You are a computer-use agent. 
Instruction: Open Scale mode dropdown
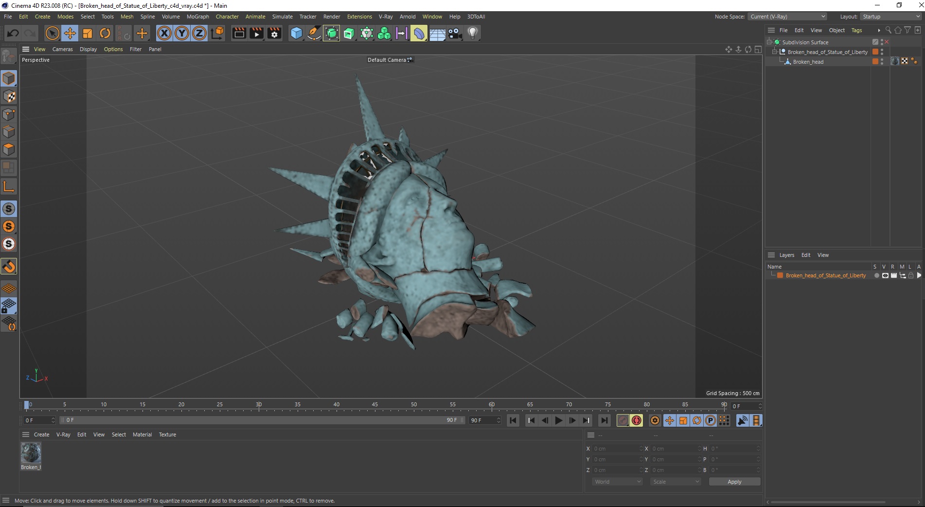coord(676,482)
